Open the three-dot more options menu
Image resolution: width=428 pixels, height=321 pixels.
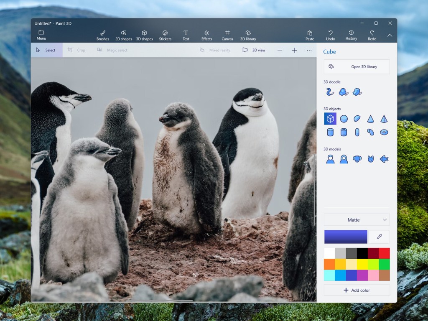[x=309, y=50]
